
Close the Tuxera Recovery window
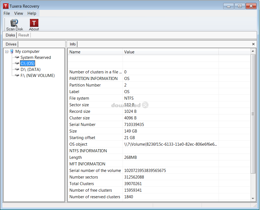tap(251, 6)
